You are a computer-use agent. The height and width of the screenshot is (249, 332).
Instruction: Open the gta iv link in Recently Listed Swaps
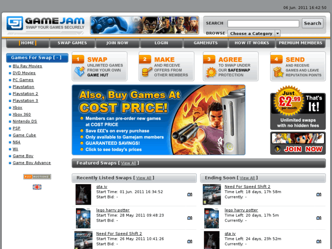(x=102, y=187)
